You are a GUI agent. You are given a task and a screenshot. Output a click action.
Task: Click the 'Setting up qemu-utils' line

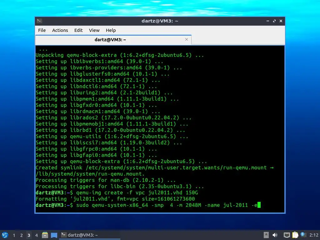(x=112, y=136)
